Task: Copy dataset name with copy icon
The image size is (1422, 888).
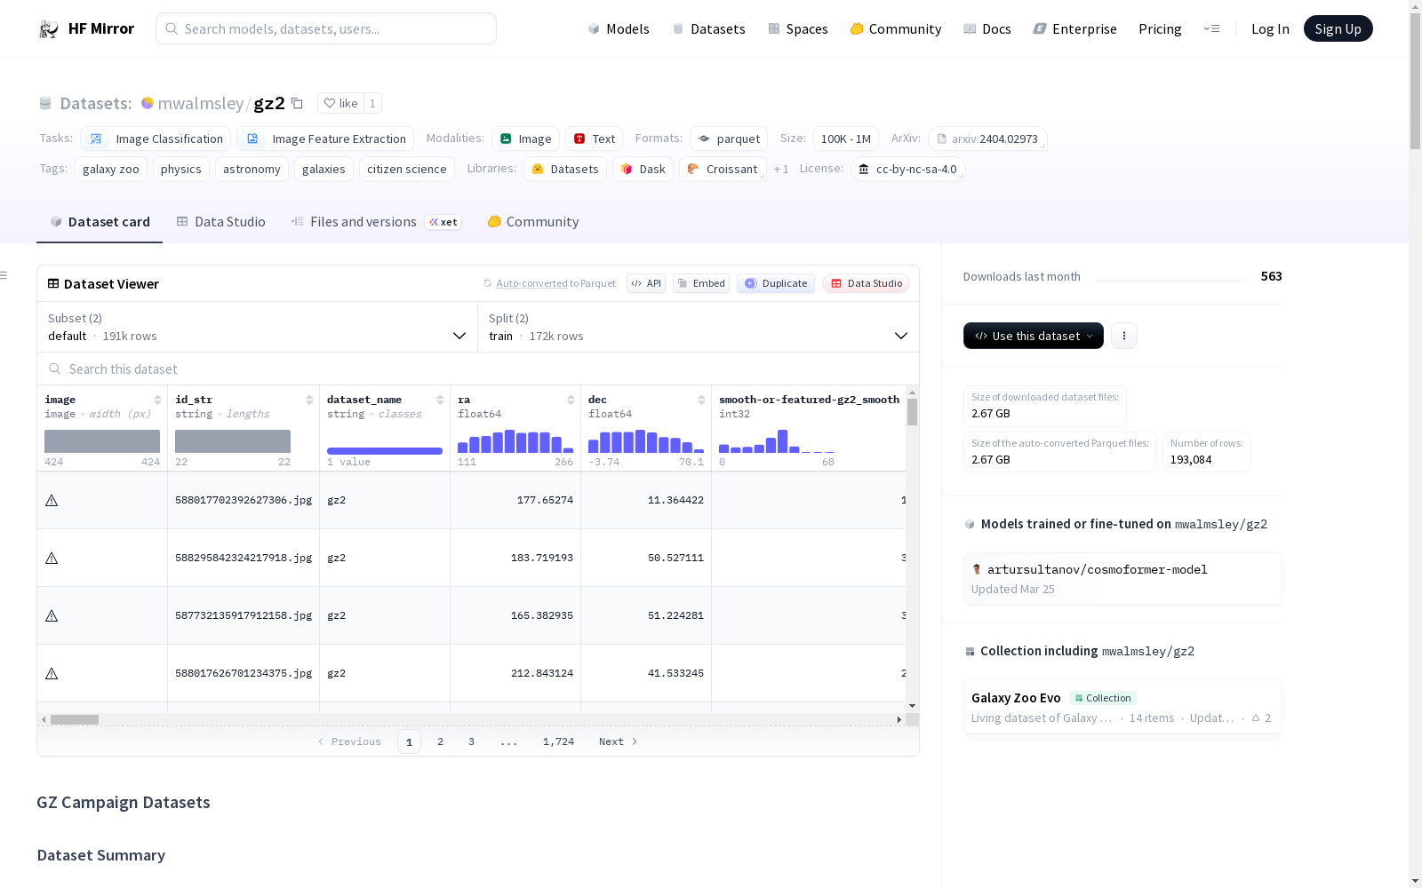Action: click(298, 104)
